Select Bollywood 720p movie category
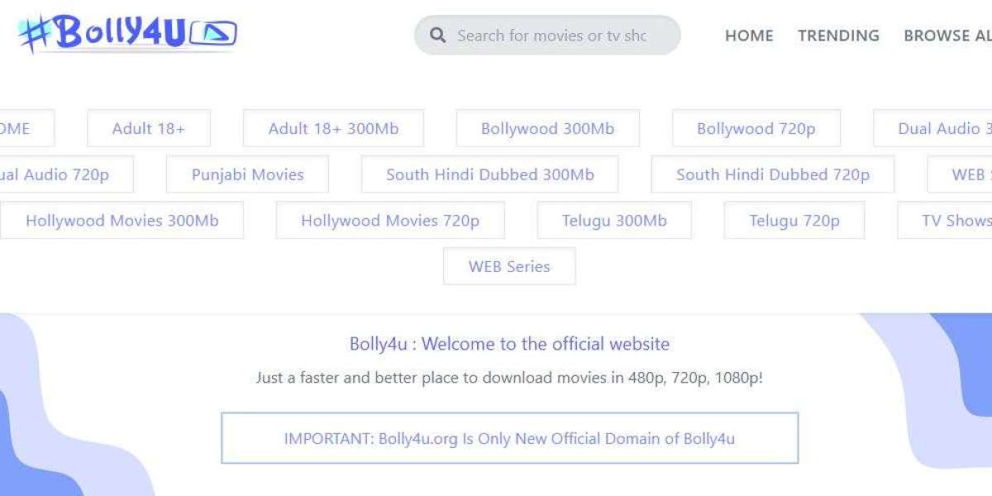This screenshot has width=992, height=496. pos(756,129)
